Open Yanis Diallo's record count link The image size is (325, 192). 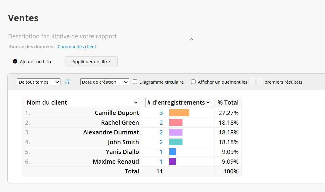[161, 152]
